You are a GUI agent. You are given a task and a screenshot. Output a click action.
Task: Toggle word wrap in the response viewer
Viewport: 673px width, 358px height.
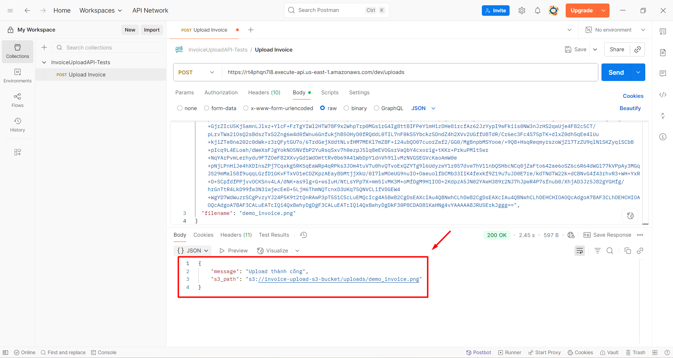click(x=579, y=251)
